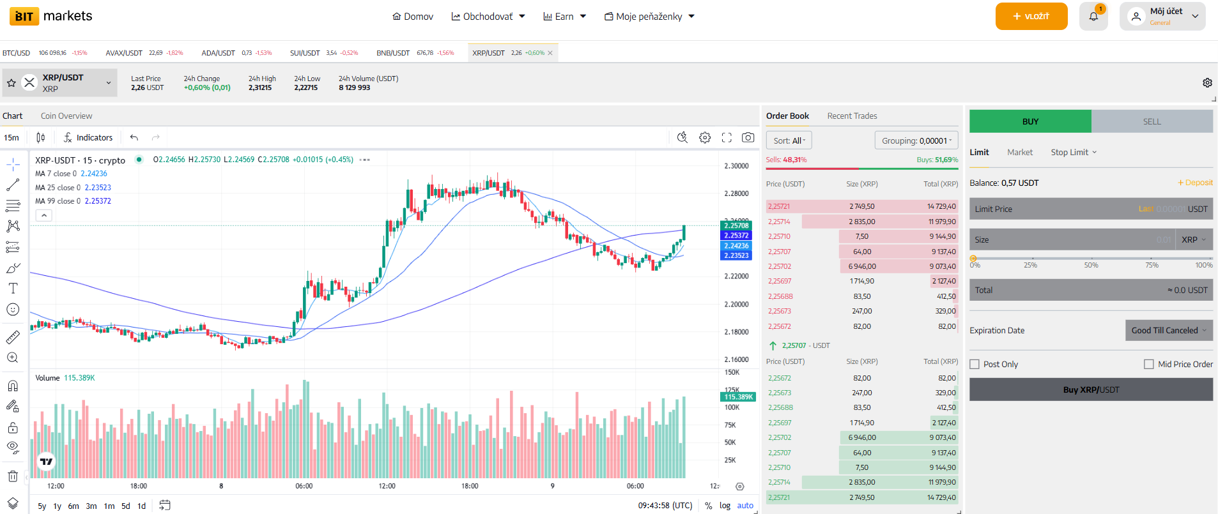
Task: Take a chart snapshot with camera icon
Action: click(x=748, y=137)
